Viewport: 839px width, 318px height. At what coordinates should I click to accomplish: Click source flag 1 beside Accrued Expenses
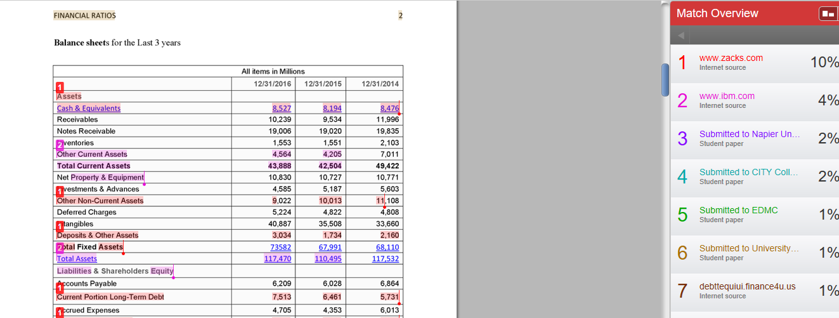(60, 312)
